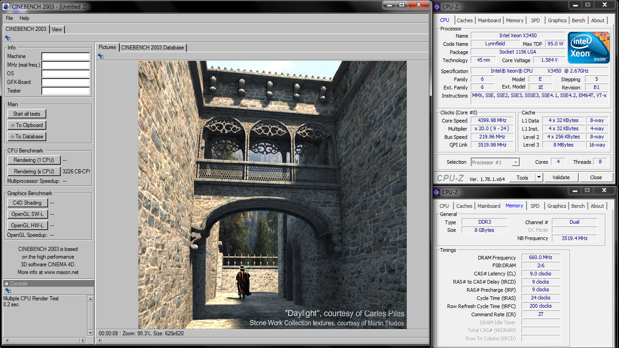Click the x 20.0 ( 9 - 24 ) multiplier value
Image resolution: width=619 pixels, height=348 pixels.
[x=492, y=129]
